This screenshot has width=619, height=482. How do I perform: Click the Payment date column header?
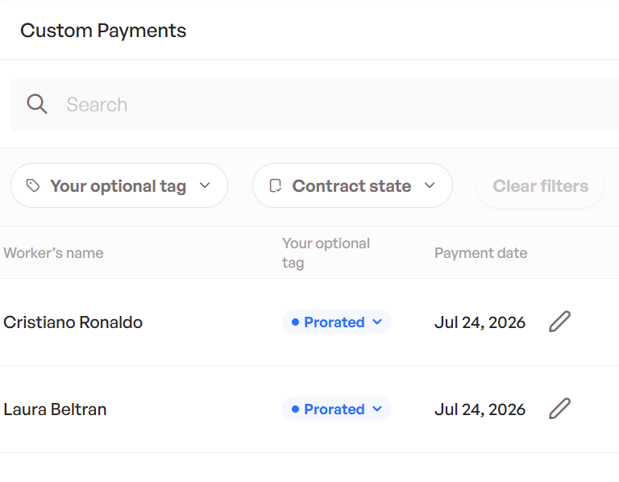[481, 253]
